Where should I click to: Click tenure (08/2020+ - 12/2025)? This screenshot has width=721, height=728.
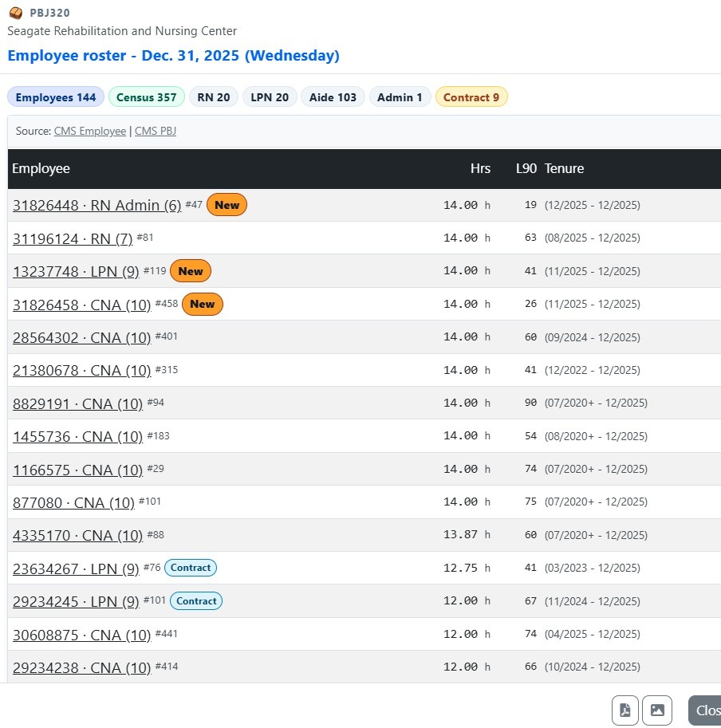click(x=596, y=436)
